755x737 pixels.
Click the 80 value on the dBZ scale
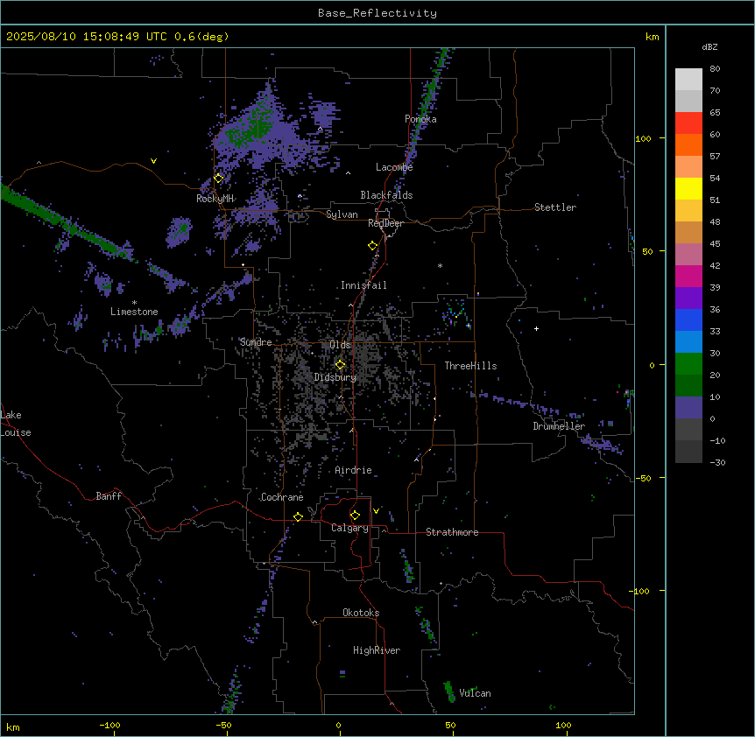pos(715,69)
